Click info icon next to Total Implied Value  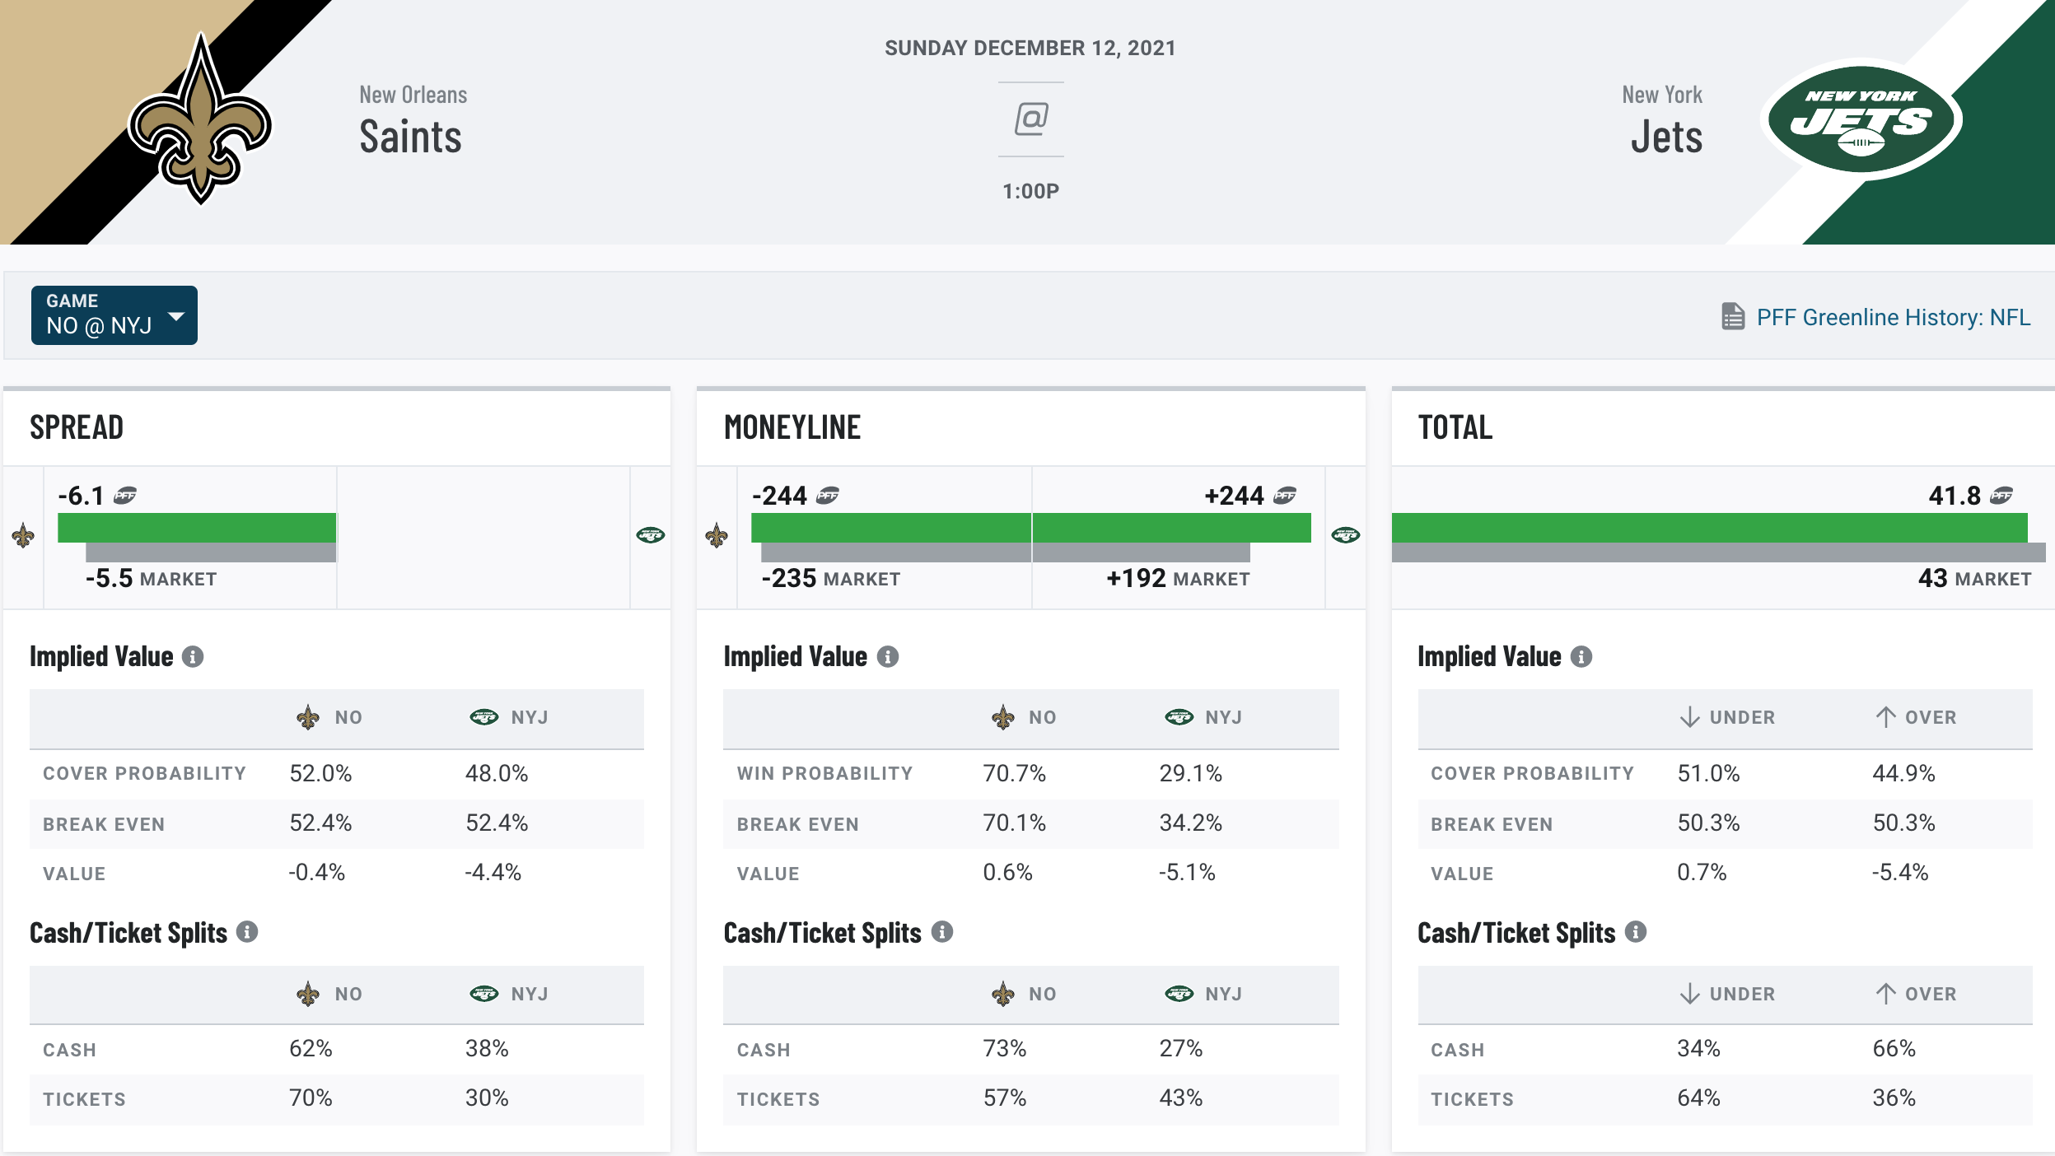[x=1581, y=657]
